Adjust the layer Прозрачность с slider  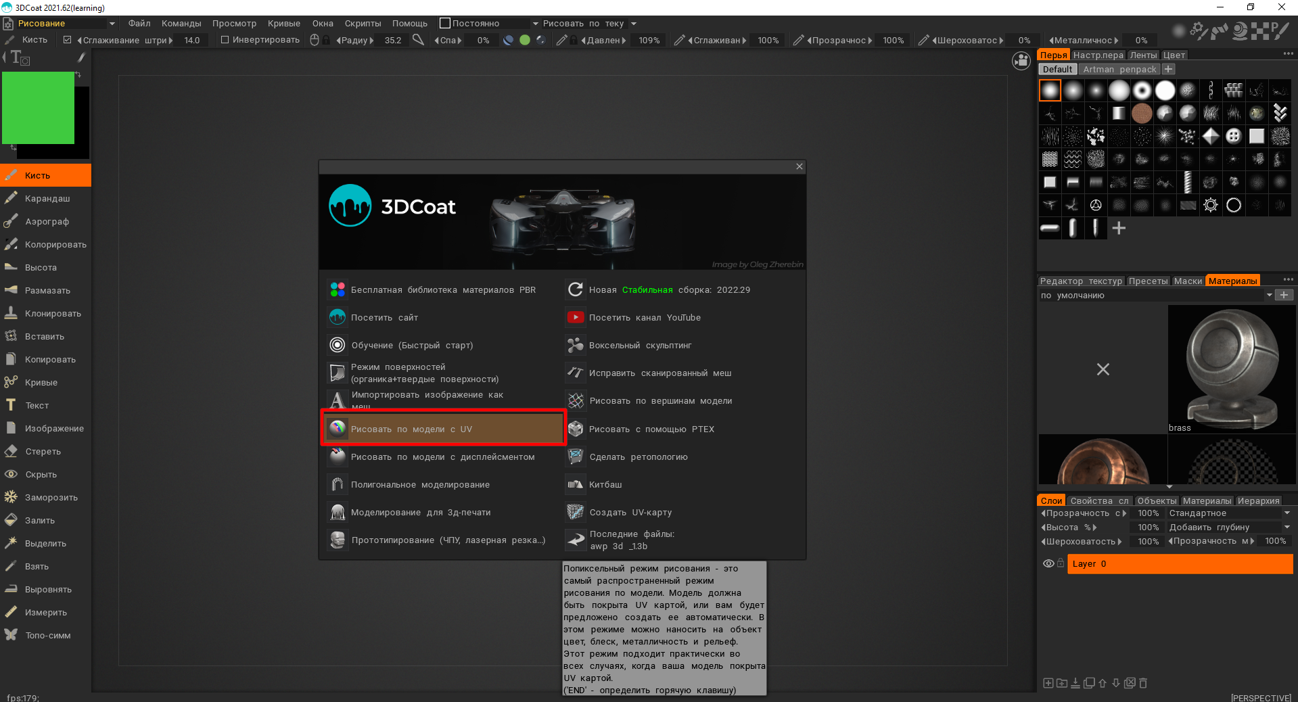[1084, 513]
